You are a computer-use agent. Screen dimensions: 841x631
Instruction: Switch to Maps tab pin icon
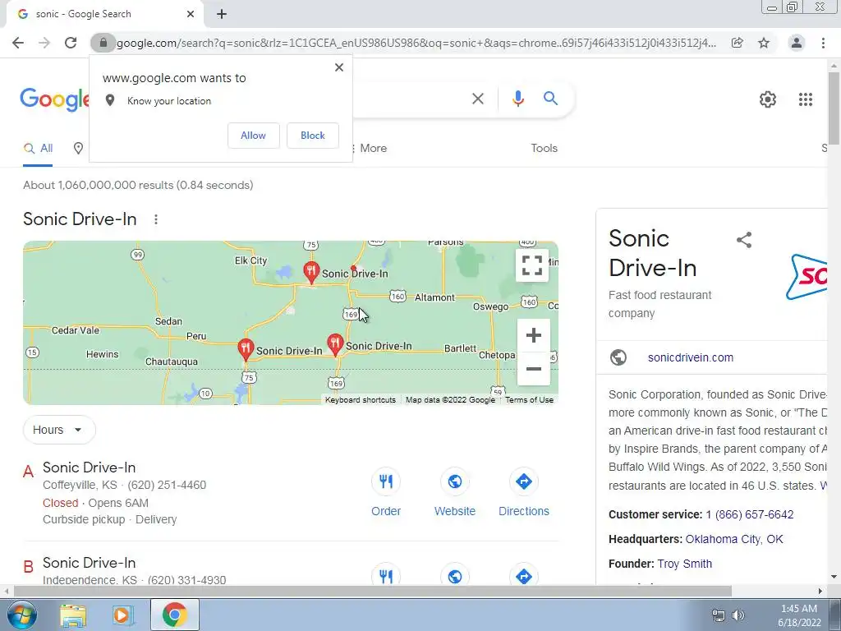pos(78,149)
